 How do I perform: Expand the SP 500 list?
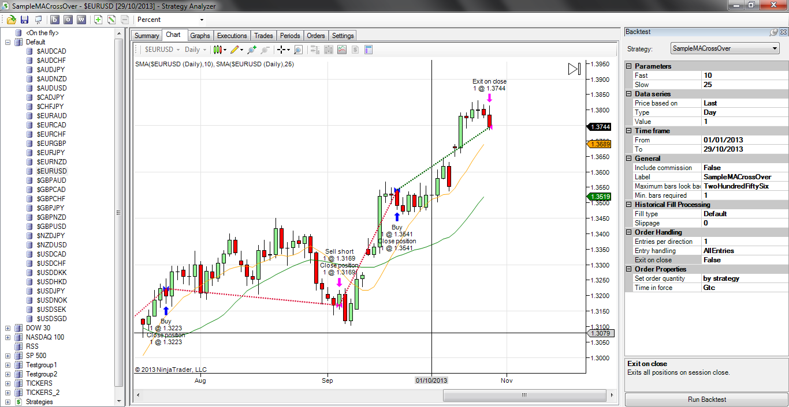(8, 356)
